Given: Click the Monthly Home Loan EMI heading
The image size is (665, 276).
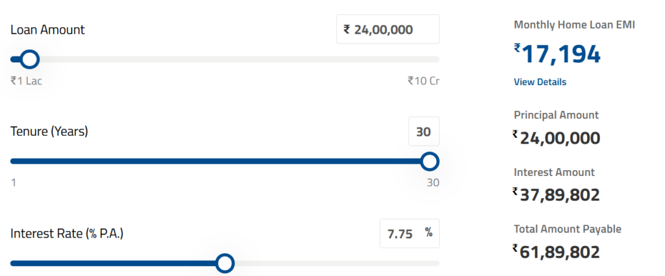Looking at the screenshot, I should pos(574,25).
